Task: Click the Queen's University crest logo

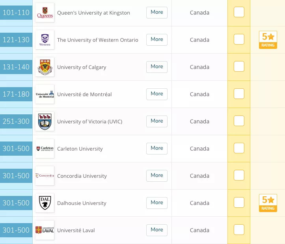Action: click(x=45, y=13)
